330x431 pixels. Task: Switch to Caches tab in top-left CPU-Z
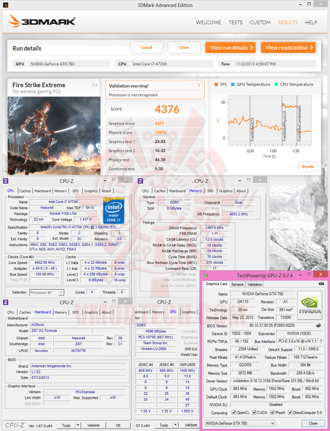25,191
